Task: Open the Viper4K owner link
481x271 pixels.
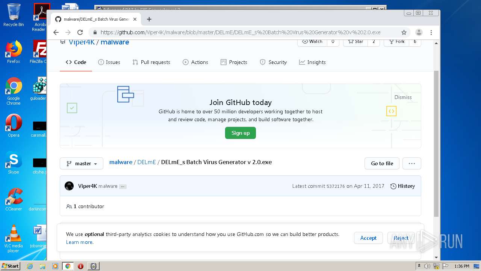Action: coord(82,42)
